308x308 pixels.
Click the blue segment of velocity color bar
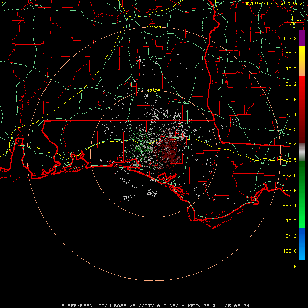[302, 244]
